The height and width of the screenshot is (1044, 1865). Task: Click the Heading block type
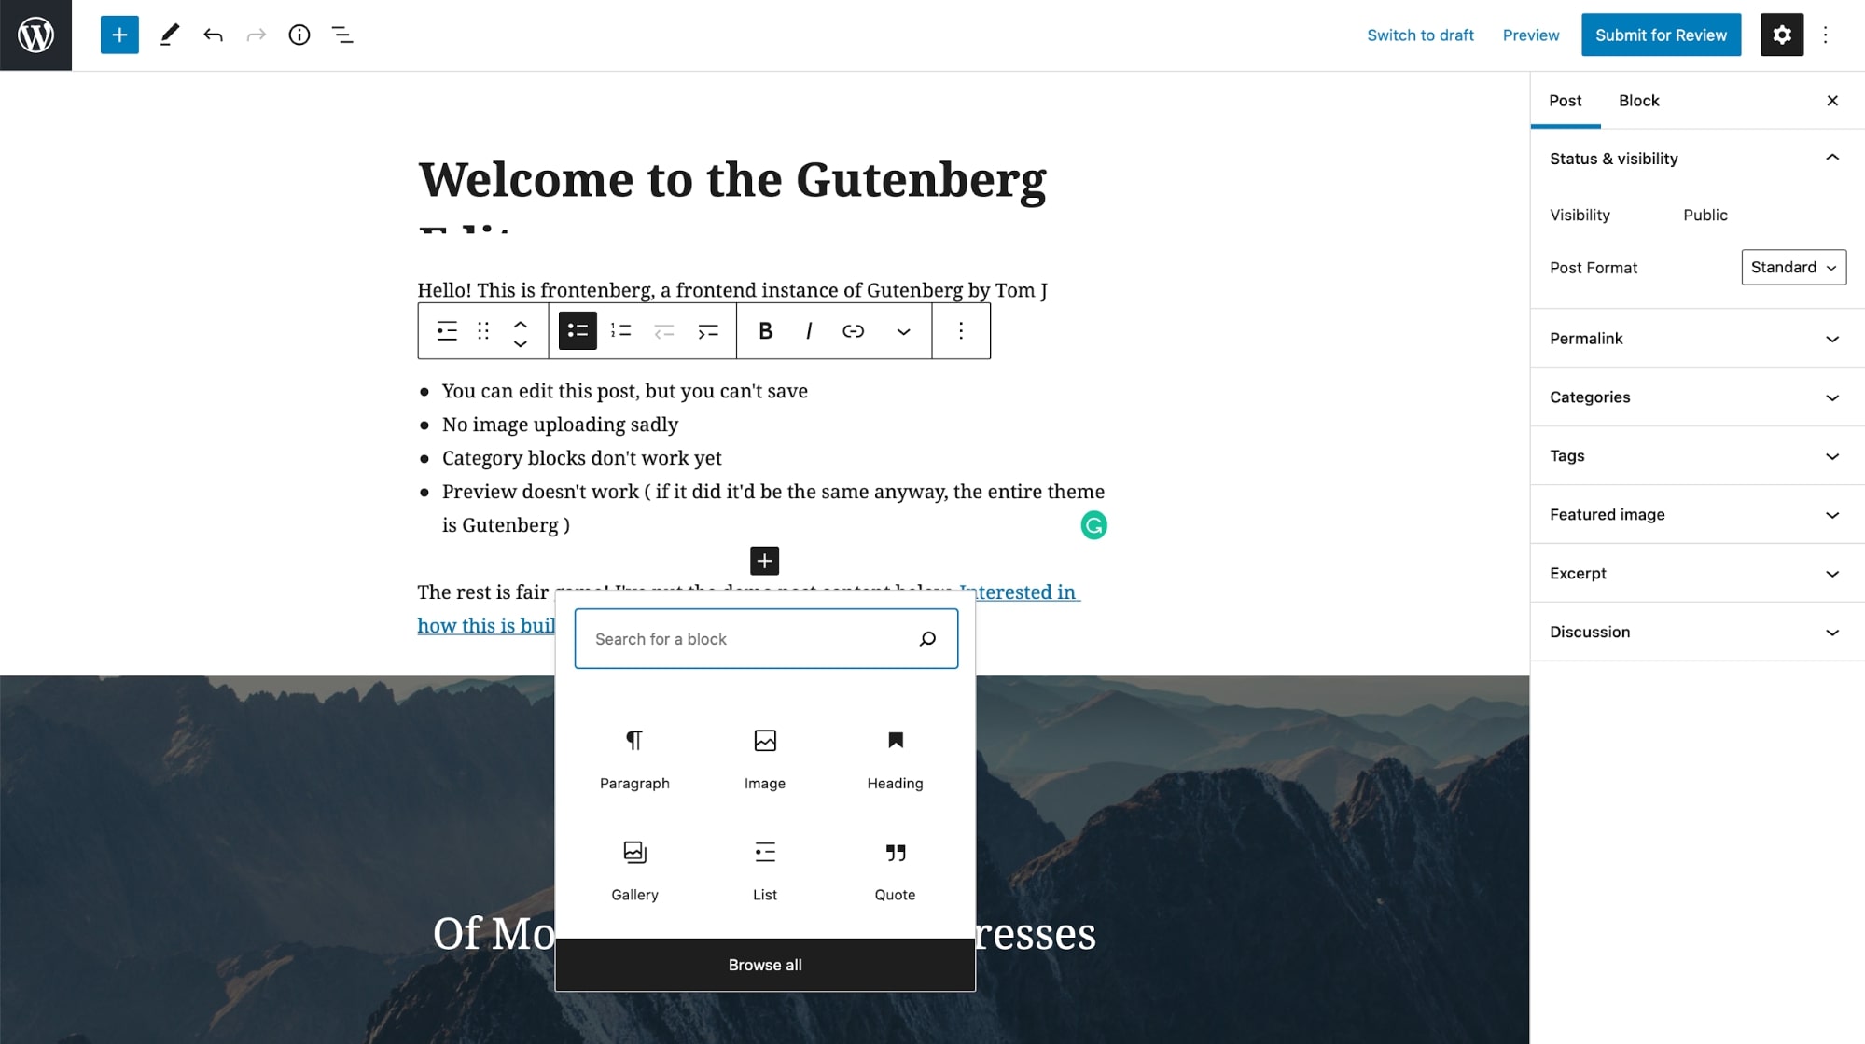(x=894, y=756)
